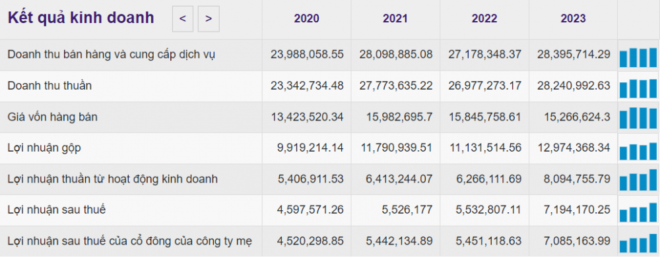The image size is (660, 257).
Task: Select the 2022 column header
Action: pyautogui.click(x=484, y=19)
